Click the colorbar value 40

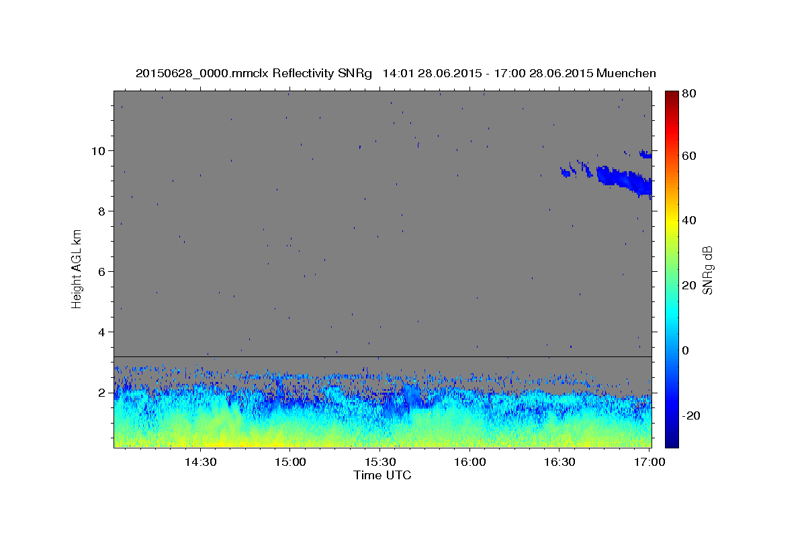coord(688,220)
